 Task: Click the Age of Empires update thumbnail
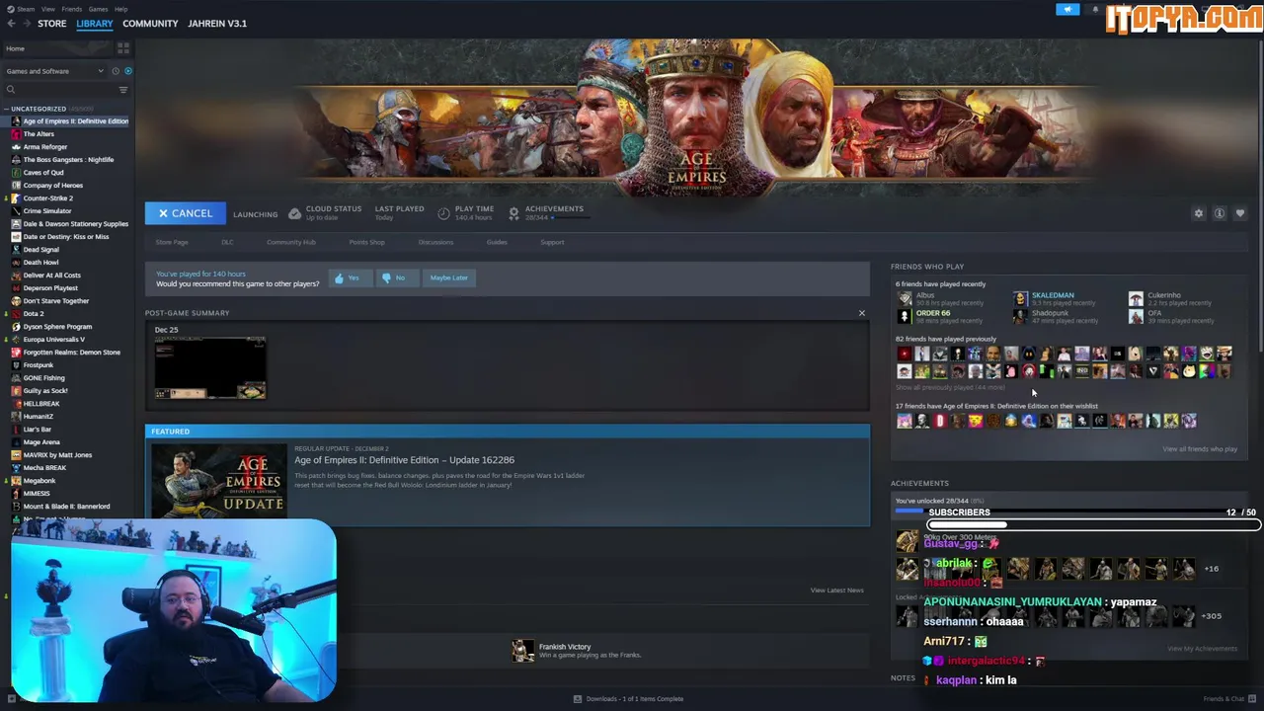(x=219, y=481)
